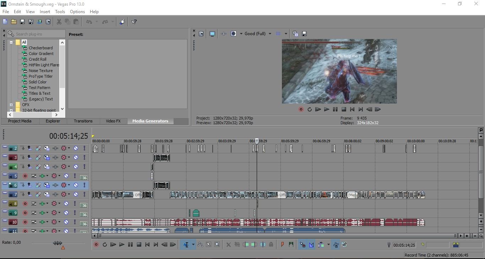The width and height of the screenshot is (485, 259).
Task: Mute video track 2
Action: (x=76, y=148)
